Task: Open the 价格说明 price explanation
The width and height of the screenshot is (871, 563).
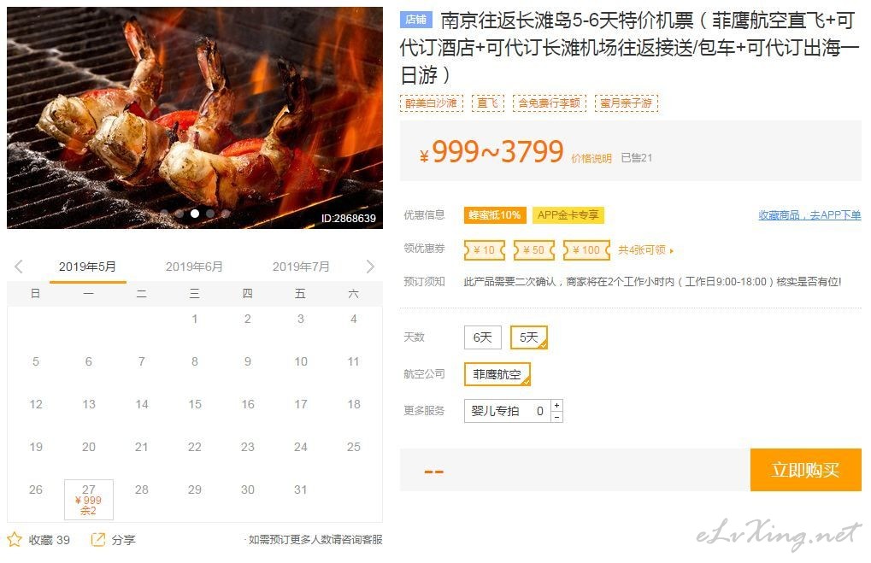Action: point(591,158)
